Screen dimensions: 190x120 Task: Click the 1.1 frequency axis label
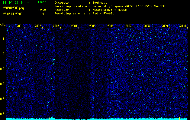2,39
